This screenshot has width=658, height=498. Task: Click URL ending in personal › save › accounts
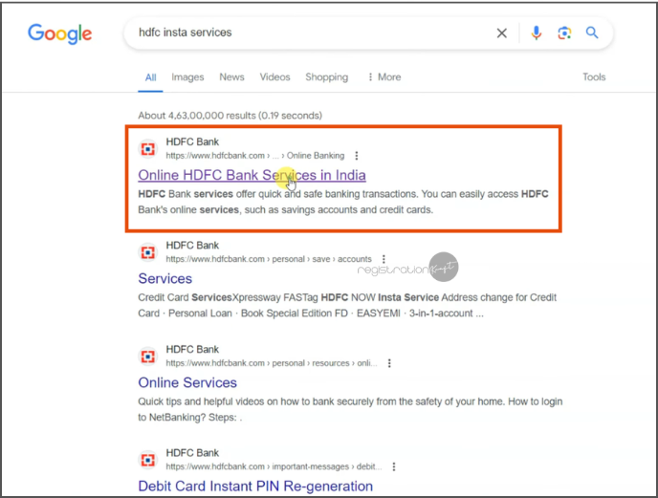click(269, 259)
